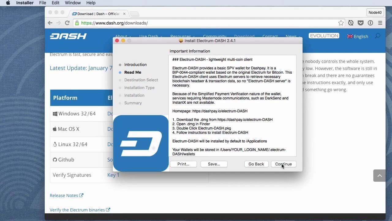Screen dimensions: 392x221
Task: Open the File menu
Action: point(43,3)
